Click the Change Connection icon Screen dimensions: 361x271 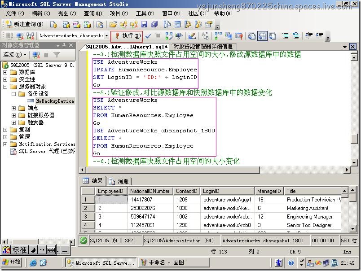tap(30, 36)
